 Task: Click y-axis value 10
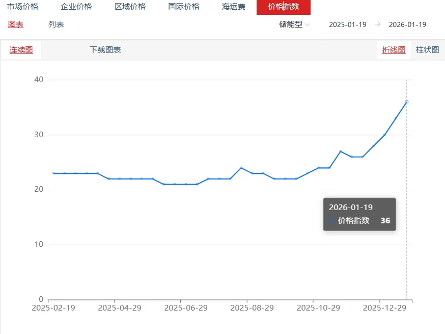[x=39, y=244]
